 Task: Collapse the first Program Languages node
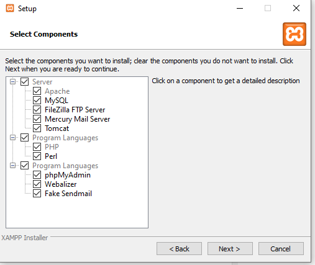tap(13, 138)
